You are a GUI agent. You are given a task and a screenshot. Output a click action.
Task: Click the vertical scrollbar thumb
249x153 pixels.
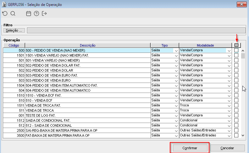243,56
